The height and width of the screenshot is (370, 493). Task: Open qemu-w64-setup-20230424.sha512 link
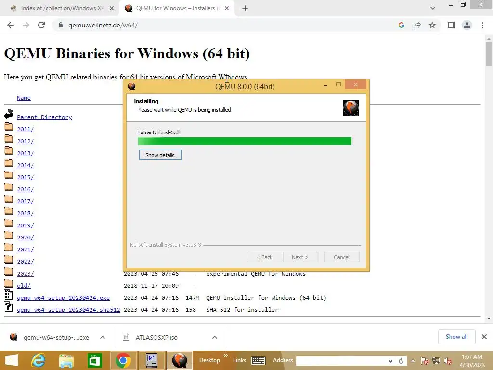[68, 310]
